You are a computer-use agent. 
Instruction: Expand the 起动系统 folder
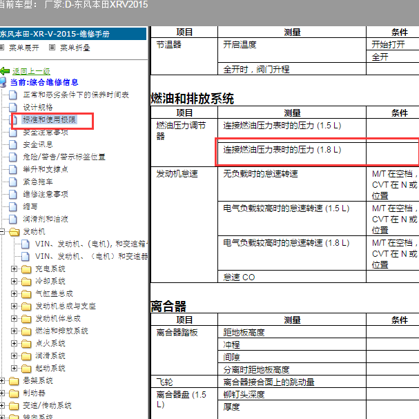pos(14,368)
